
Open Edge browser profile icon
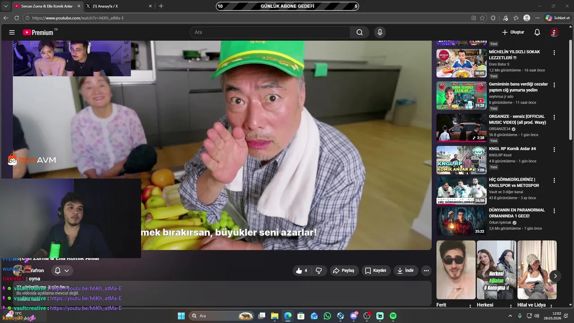click(x=527, y=18)
